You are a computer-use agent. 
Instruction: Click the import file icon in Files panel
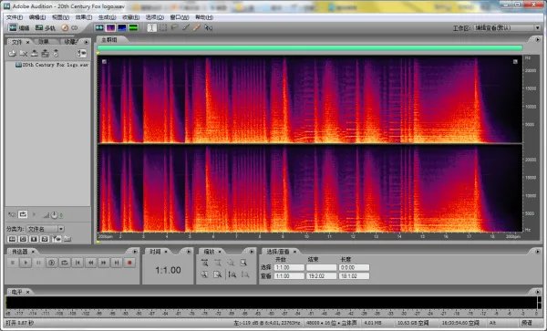[x=13, y=53]
